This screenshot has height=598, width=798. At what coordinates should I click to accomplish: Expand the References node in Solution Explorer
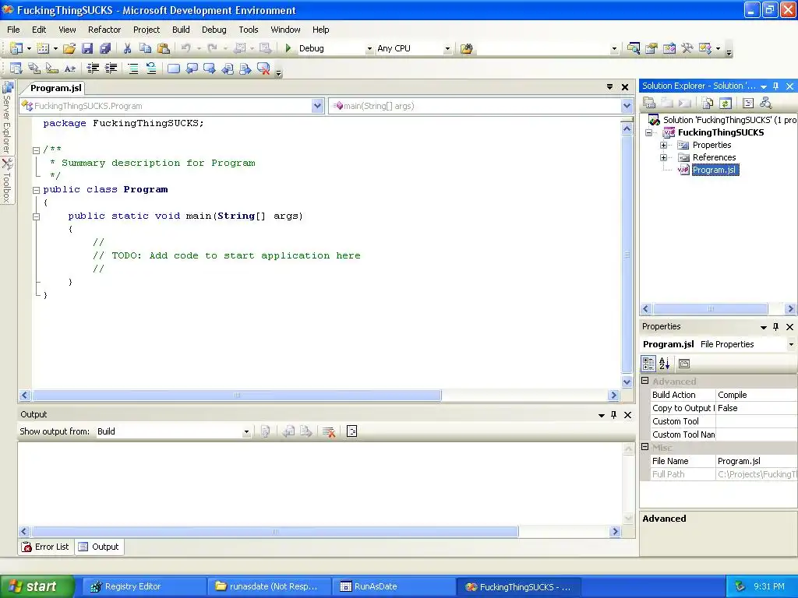pyautogui.click(x=663, y=157)
